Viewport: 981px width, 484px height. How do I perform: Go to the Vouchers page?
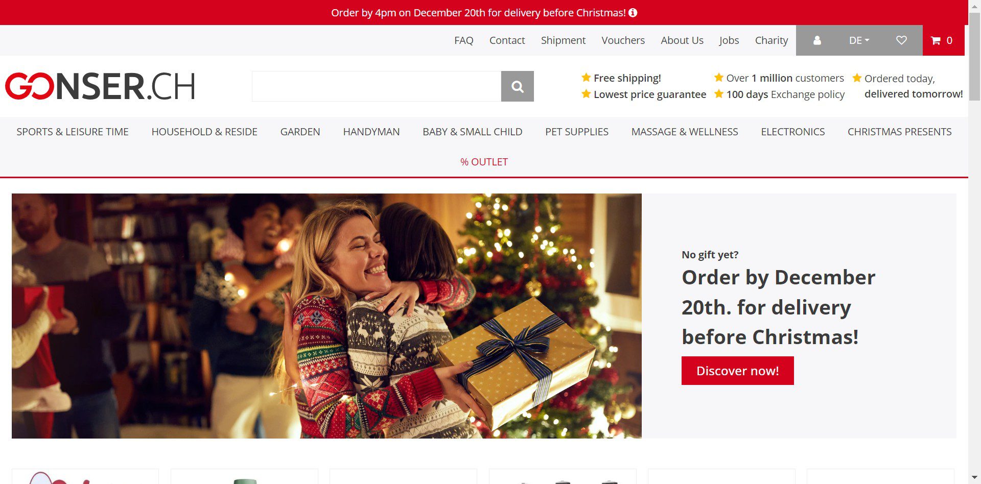[x=623, y=40]
